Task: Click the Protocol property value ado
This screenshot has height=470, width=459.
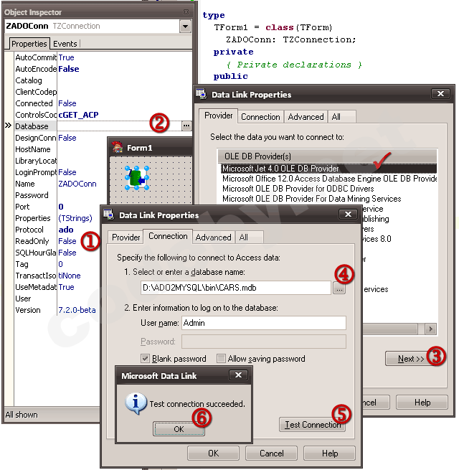Action: [66, 230]
